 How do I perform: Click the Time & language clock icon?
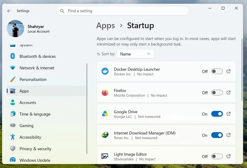(x=13, y=114)
